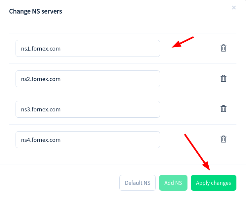
Task: Add a new NS entry
Action: (173, 183)
